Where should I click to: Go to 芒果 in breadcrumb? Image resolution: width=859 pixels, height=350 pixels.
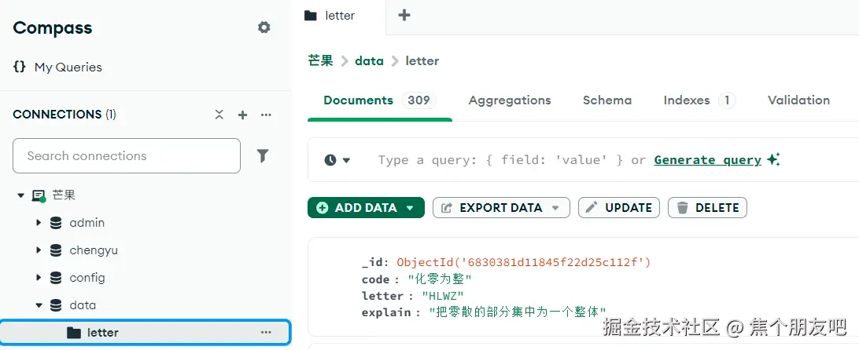pyautogui.click(x=320, y=60)
